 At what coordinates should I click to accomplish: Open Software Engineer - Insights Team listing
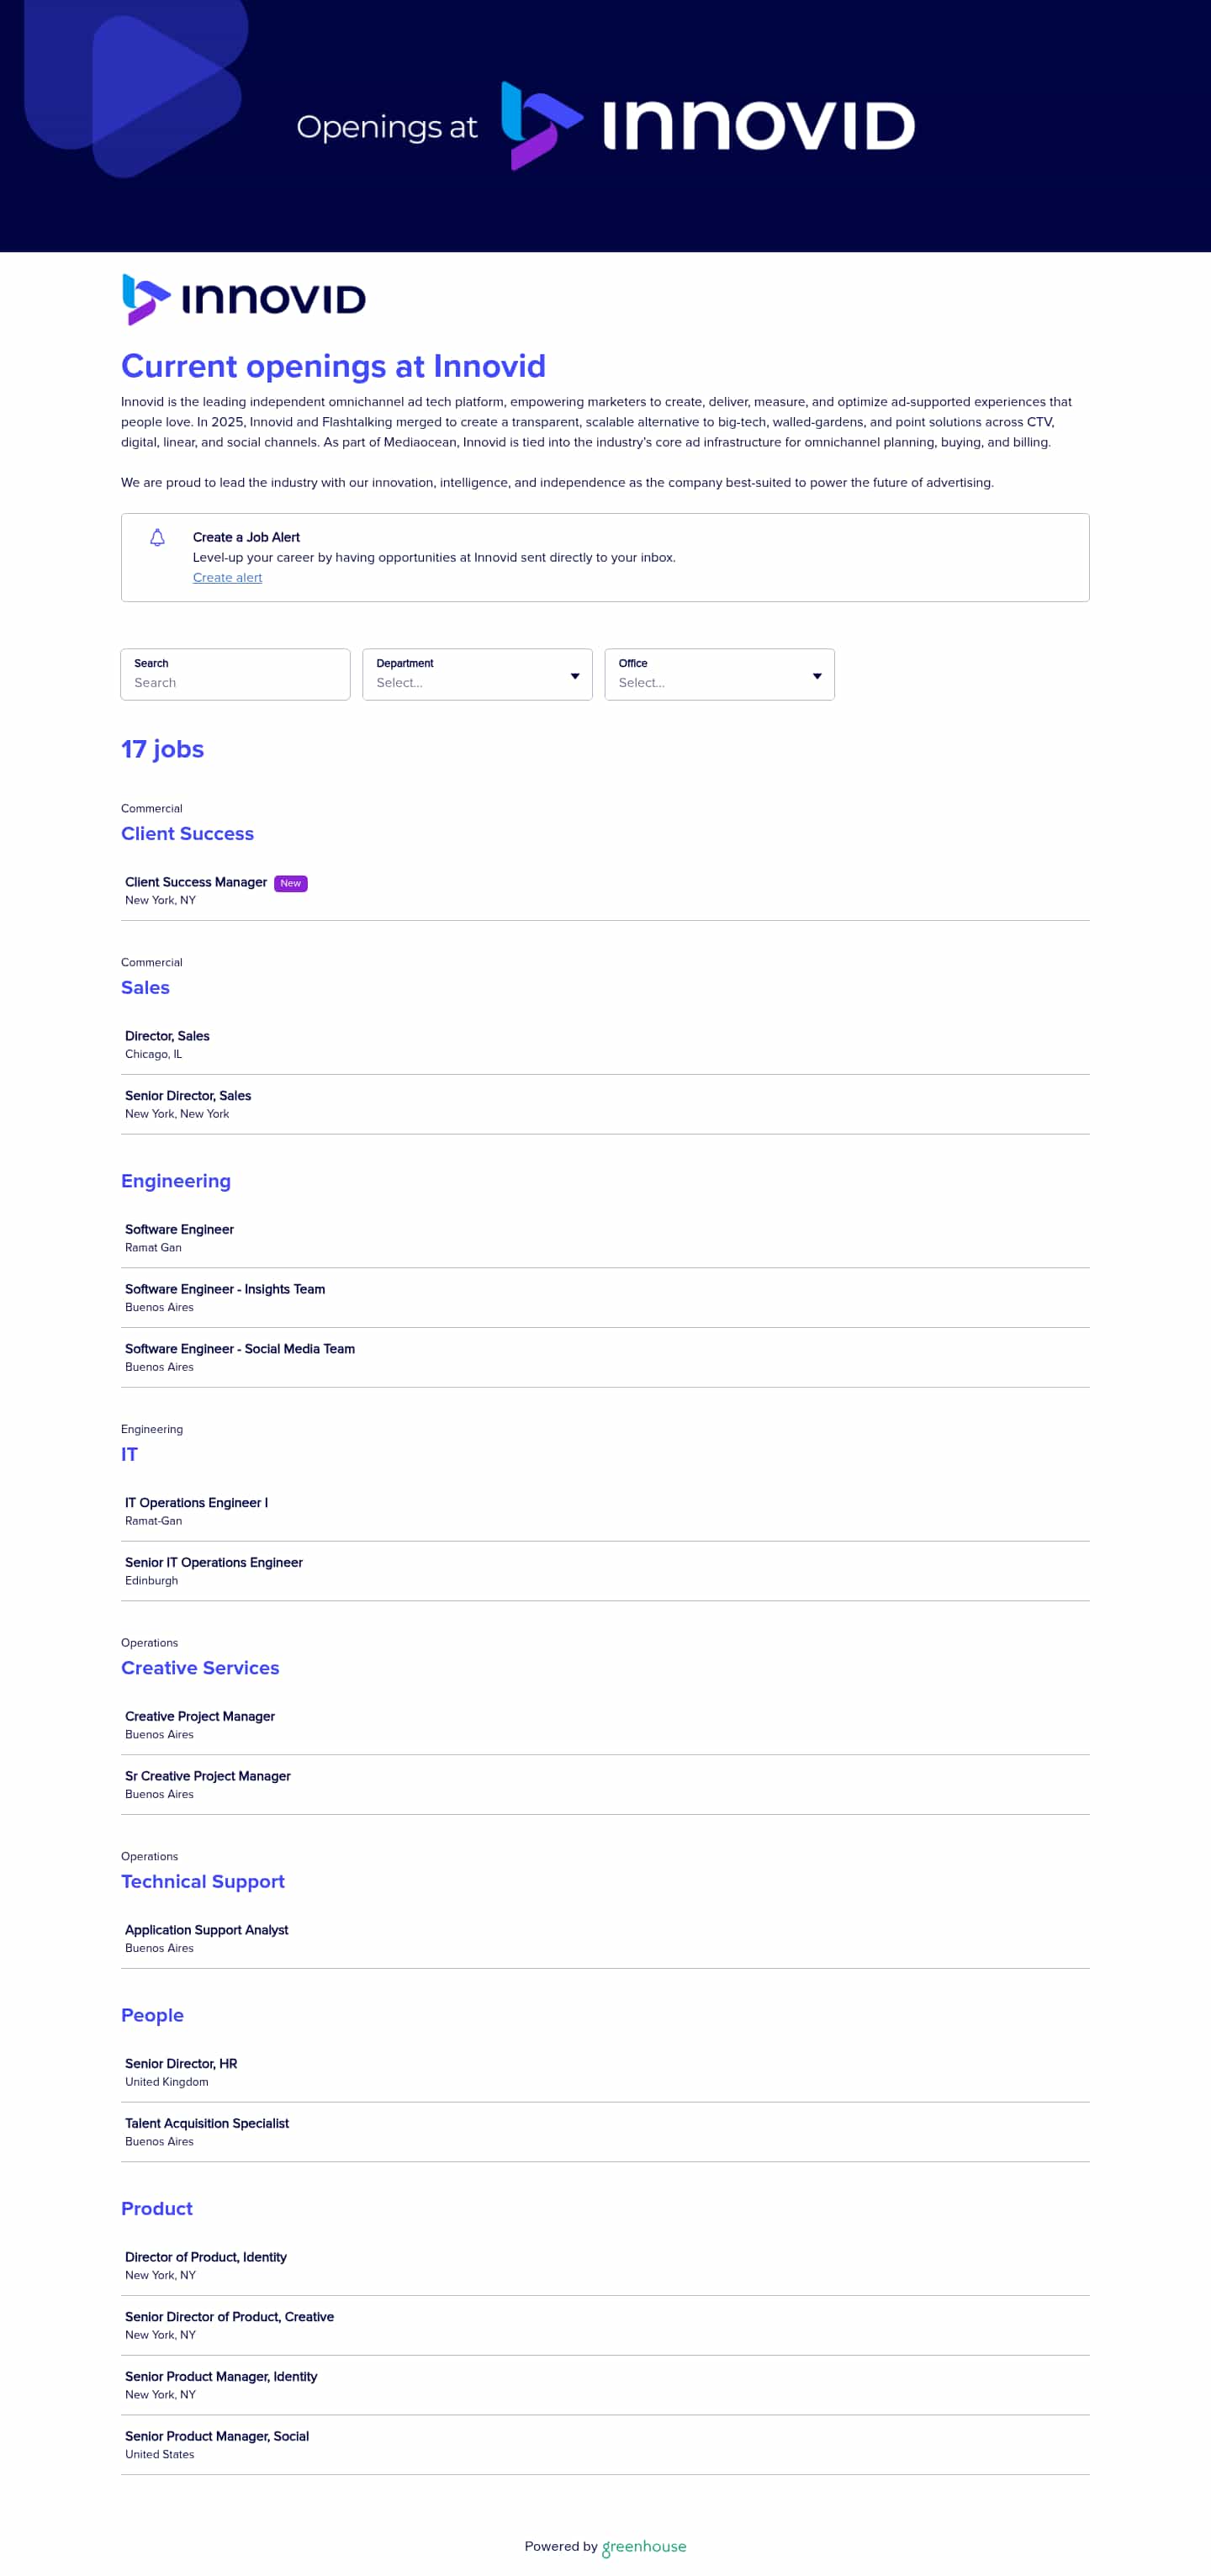click(605, 1298)
